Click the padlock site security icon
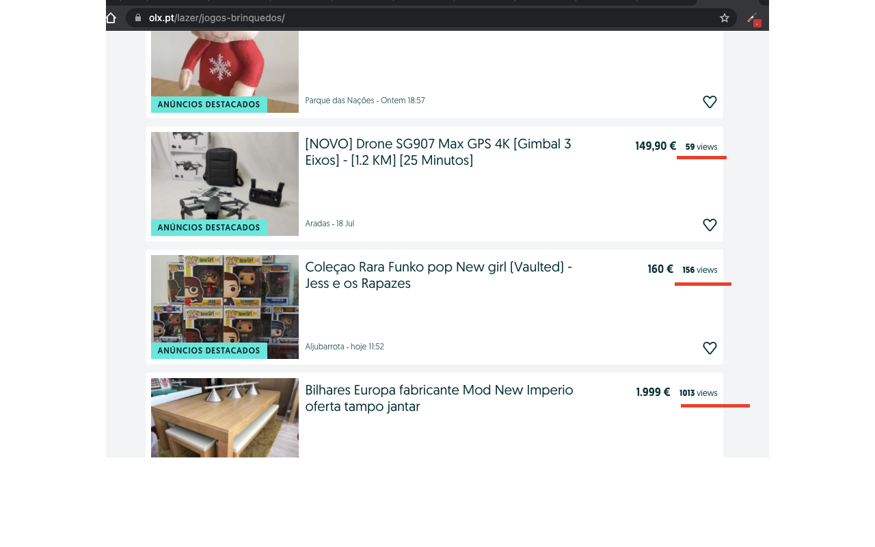This screenshot has height=547, width=875. pyautogui.click(x=137, y=18)
